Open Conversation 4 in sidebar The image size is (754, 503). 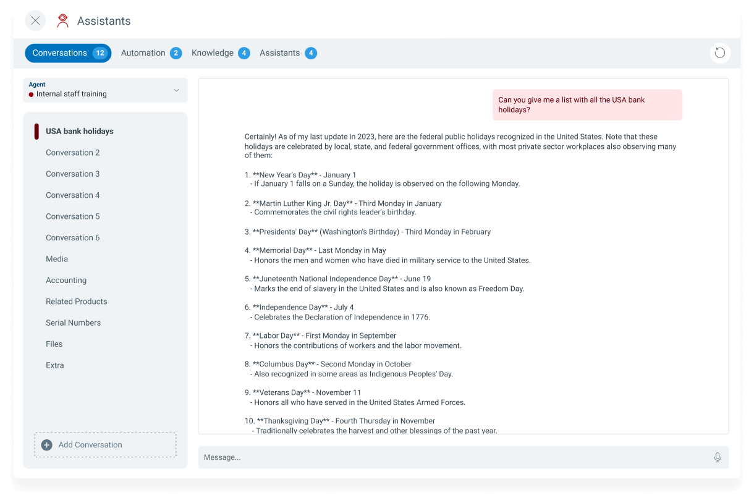[x=73, y=195]
